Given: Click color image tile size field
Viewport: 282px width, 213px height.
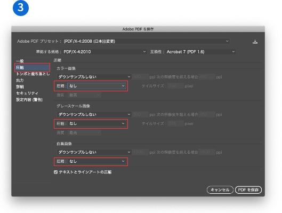Looking at the screenshot, I should [175, 86].
